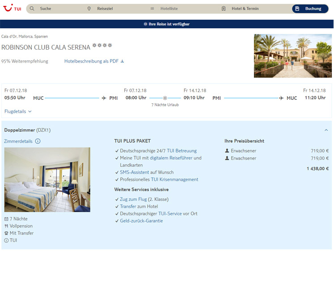Screen dimensions: 334x281
Task: Go to the Reiseziel step
Action: pyautogui.click(x=105, y=9)
